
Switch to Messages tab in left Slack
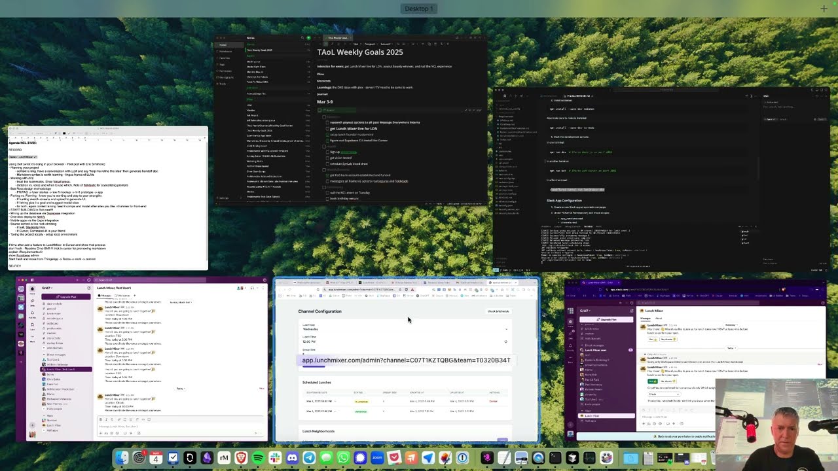106,296
